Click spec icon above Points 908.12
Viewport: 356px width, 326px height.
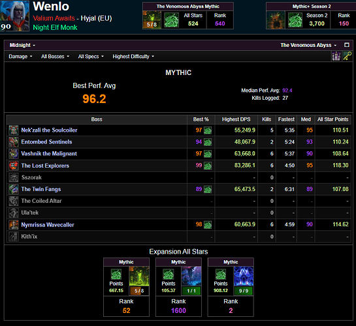[220, 274]
